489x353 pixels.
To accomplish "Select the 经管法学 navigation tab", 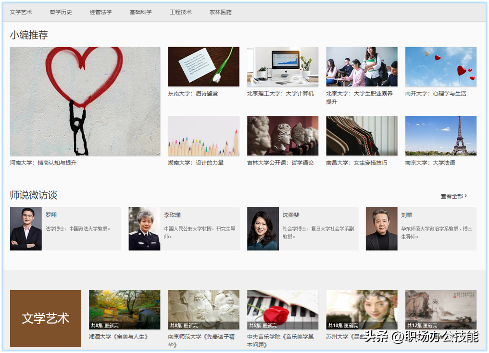I will point(100,12).
